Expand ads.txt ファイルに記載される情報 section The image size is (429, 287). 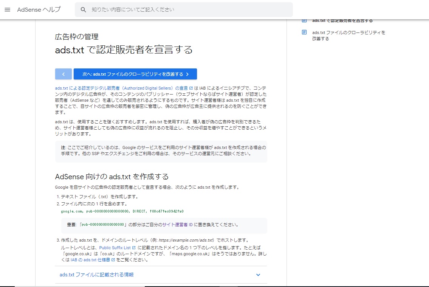point(161,275)
